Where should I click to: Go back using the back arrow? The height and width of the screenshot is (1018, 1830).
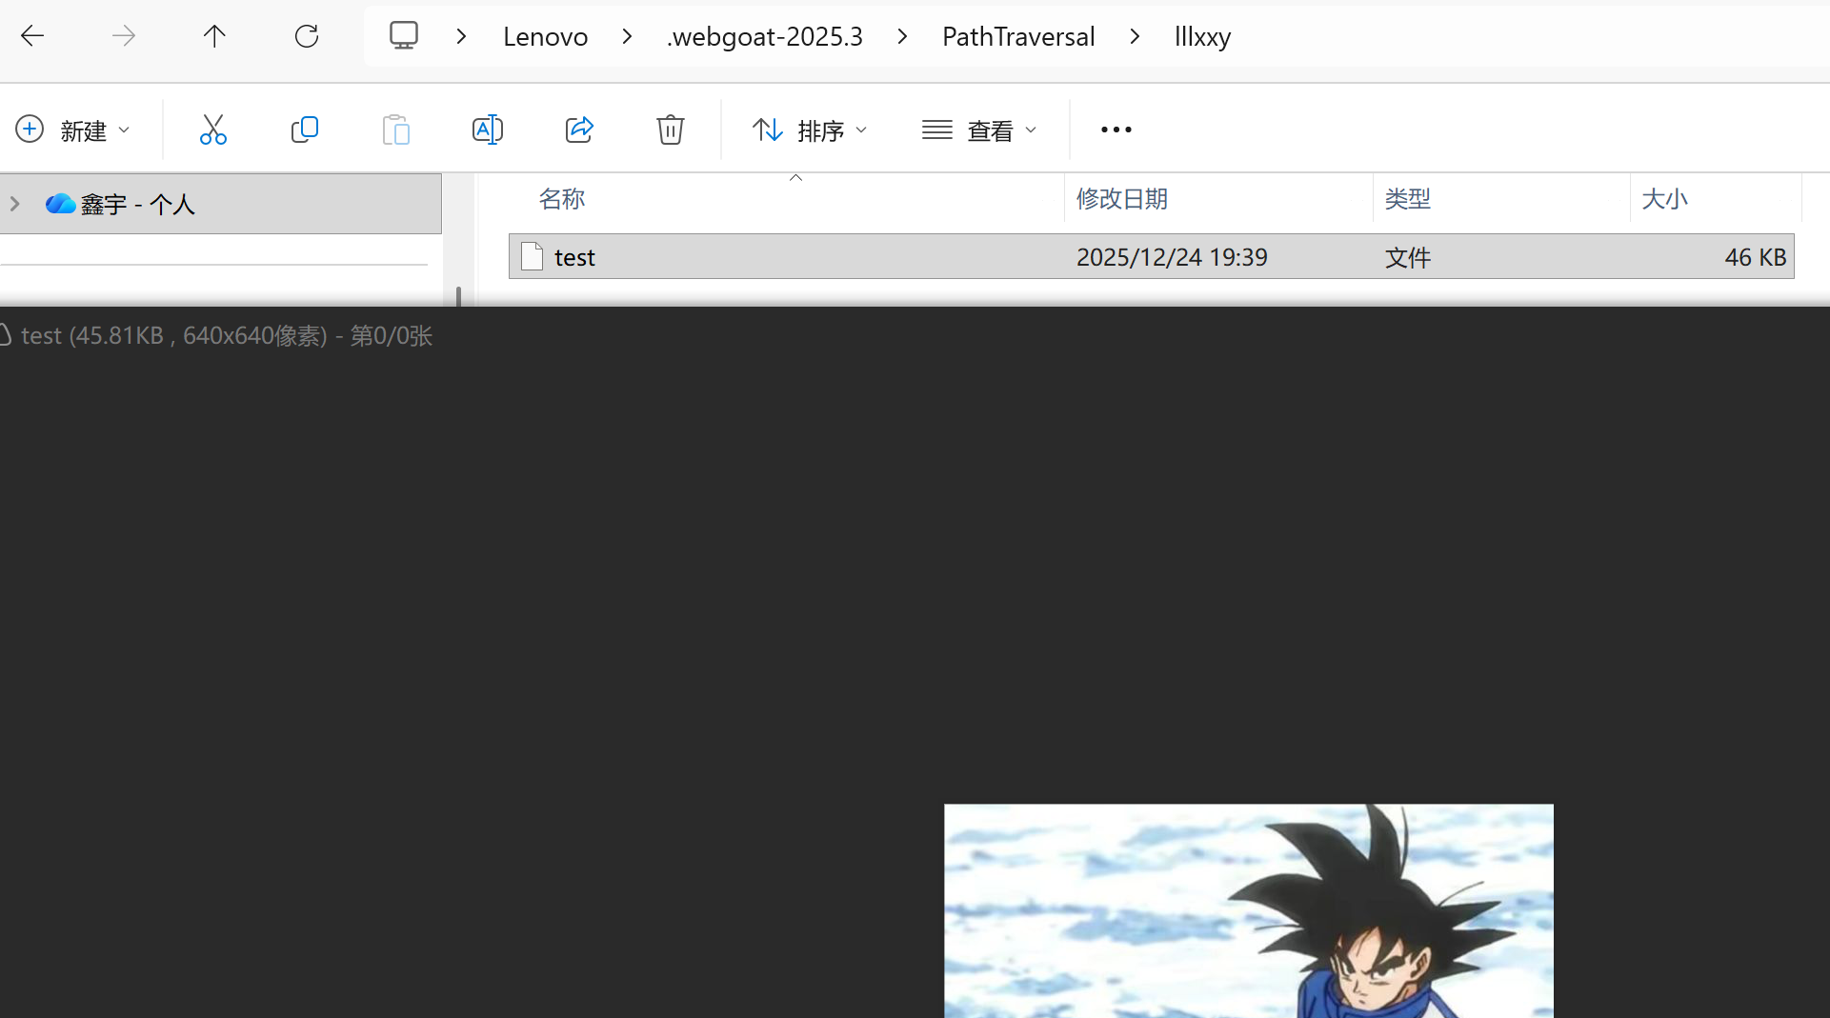(32, 36)
